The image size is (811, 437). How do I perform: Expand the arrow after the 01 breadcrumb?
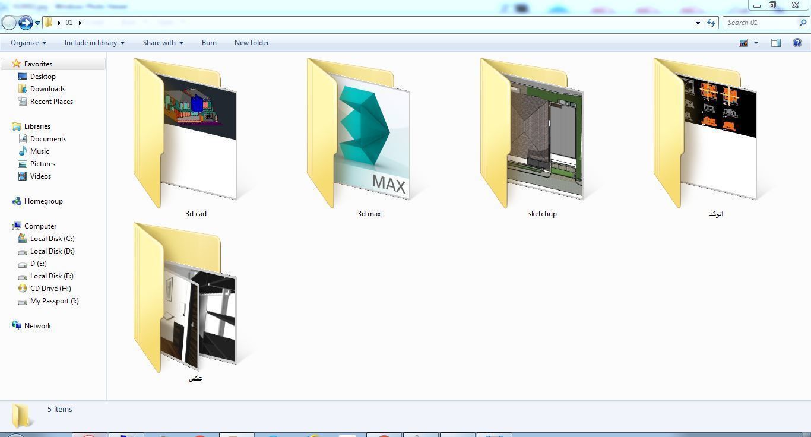point(80,23)
